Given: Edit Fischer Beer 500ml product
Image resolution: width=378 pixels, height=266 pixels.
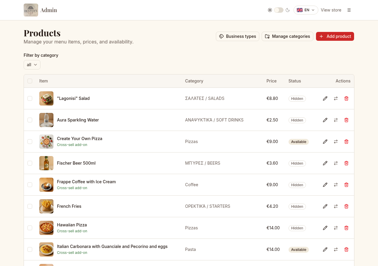Looking at the screenshot, I should click(x=325, y=163).
